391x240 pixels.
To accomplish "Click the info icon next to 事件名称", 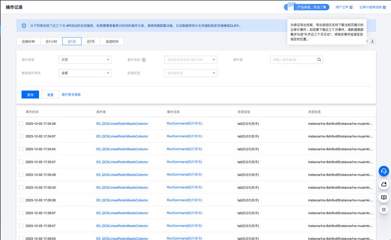I will tap(144, 60).
